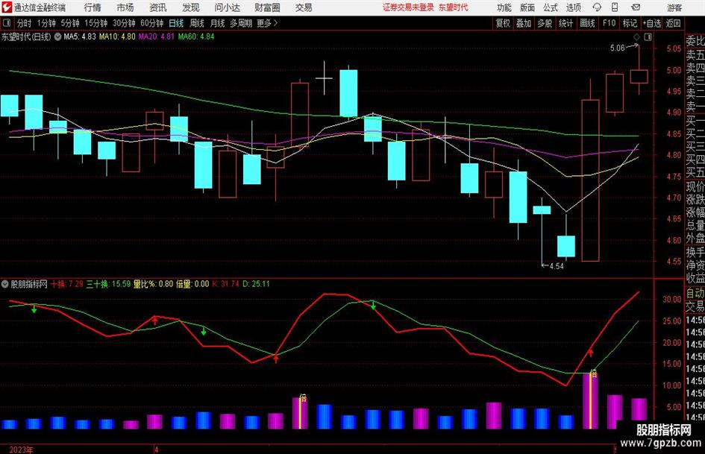Image resolution: width=705 pixels, height=454 pixels.
Task: Open the 资讯 menu
Action: click(158, 7)
